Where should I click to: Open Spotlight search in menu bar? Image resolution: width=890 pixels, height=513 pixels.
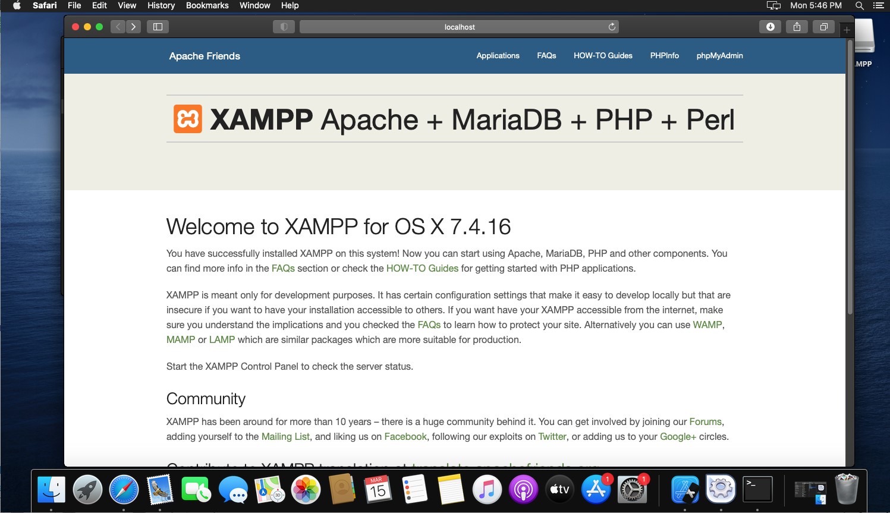click(x=859, y=5)
